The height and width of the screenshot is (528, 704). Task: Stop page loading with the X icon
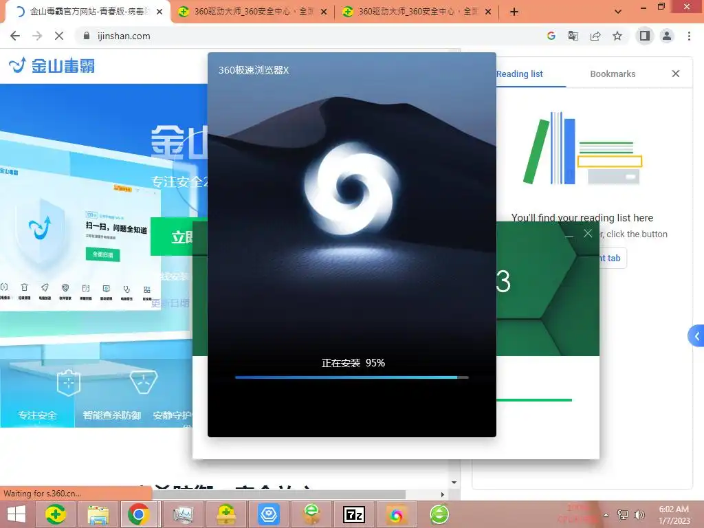[59, 36]
